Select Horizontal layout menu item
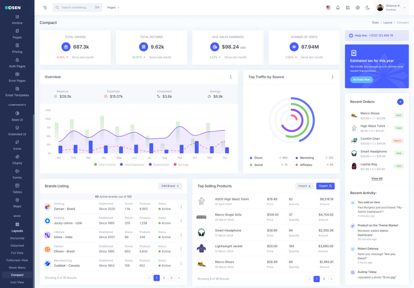 17,238
